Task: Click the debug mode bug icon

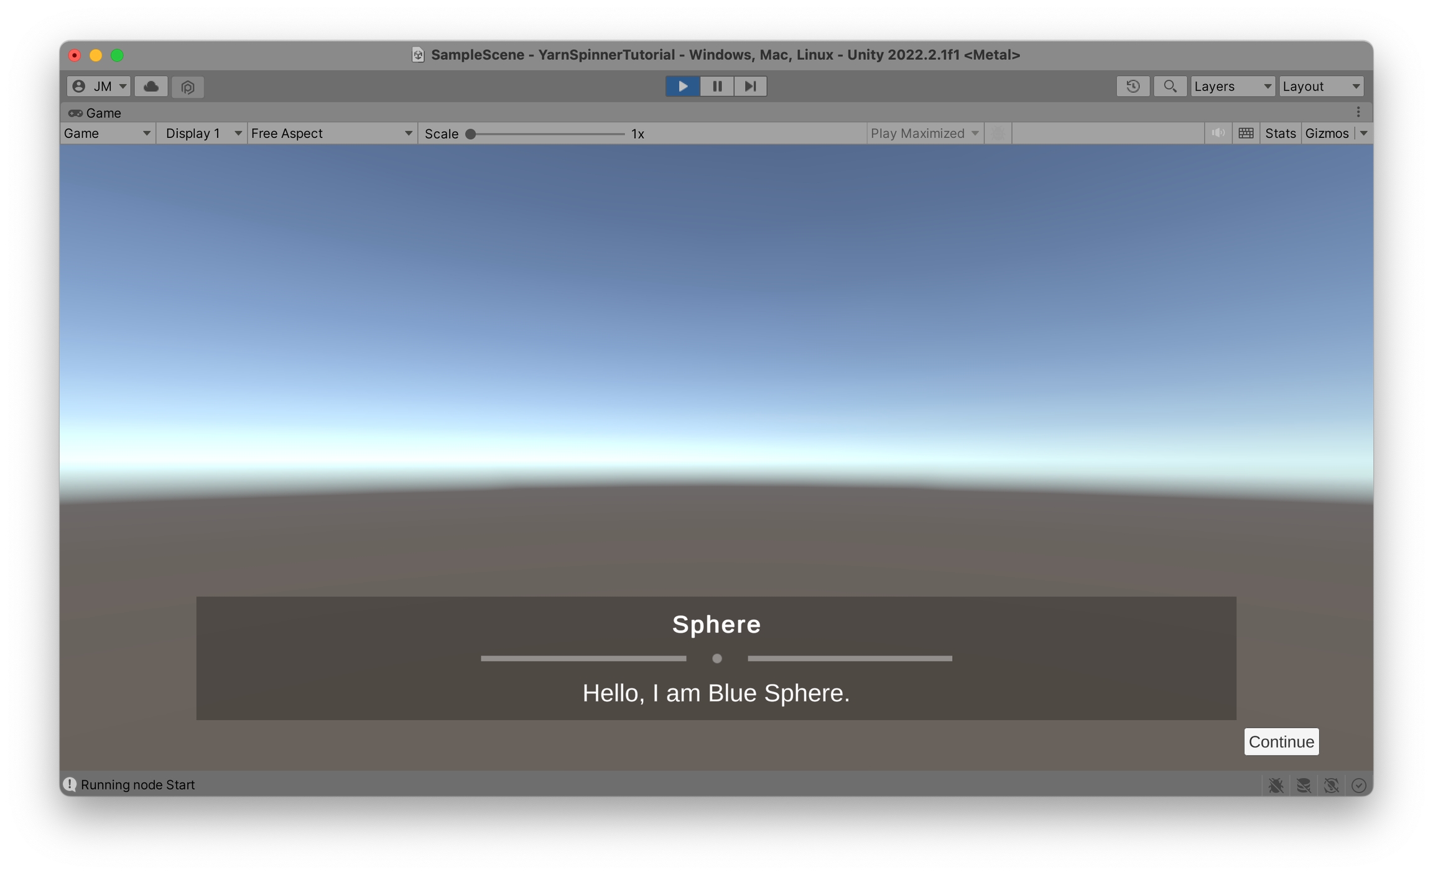Action: (1276, 785)
